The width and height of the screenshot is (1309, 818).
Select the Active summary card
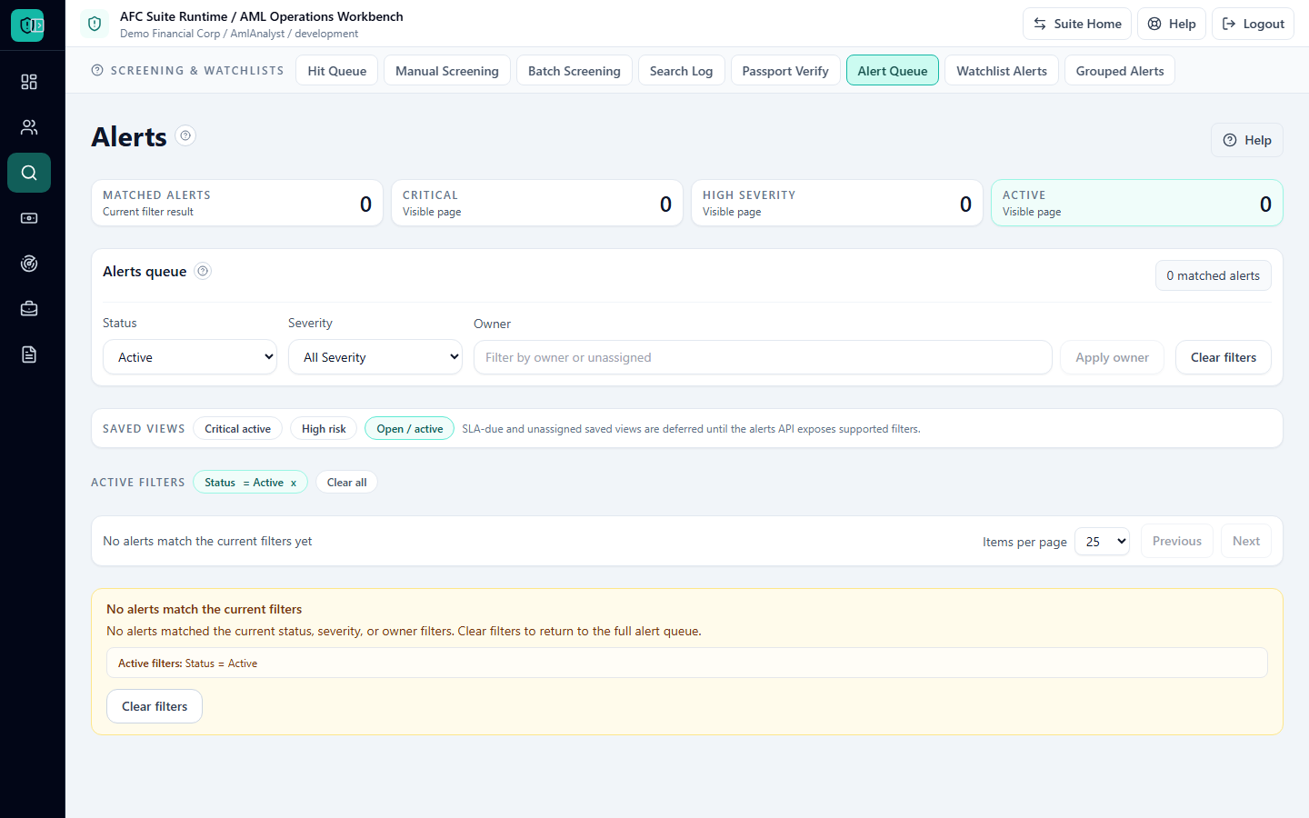click(x=1137, y=203)
